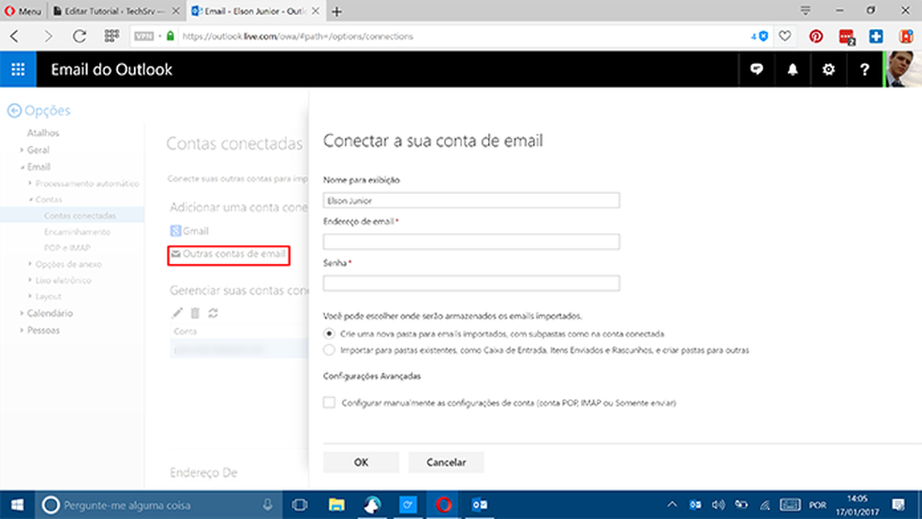Open the Office app launcher grid
The image size is (922, 519).
pos(18,69)
